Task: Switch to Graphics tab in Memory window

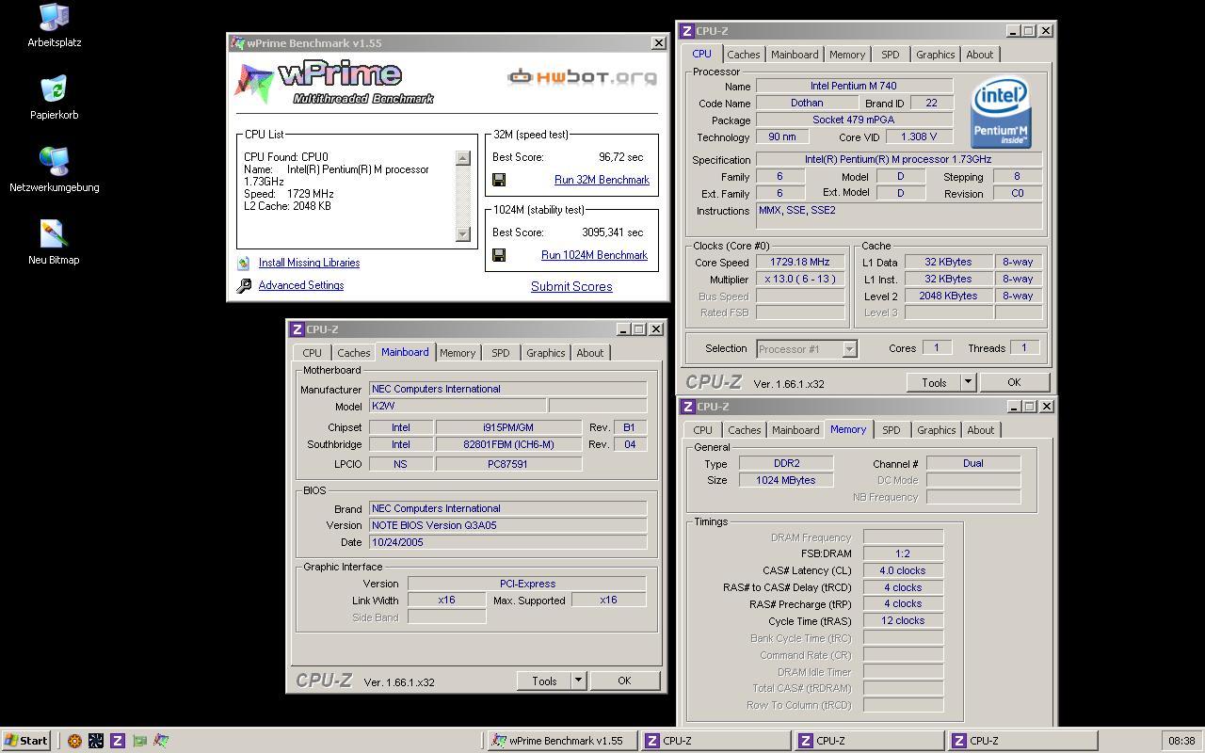Action: coord(936,430)
